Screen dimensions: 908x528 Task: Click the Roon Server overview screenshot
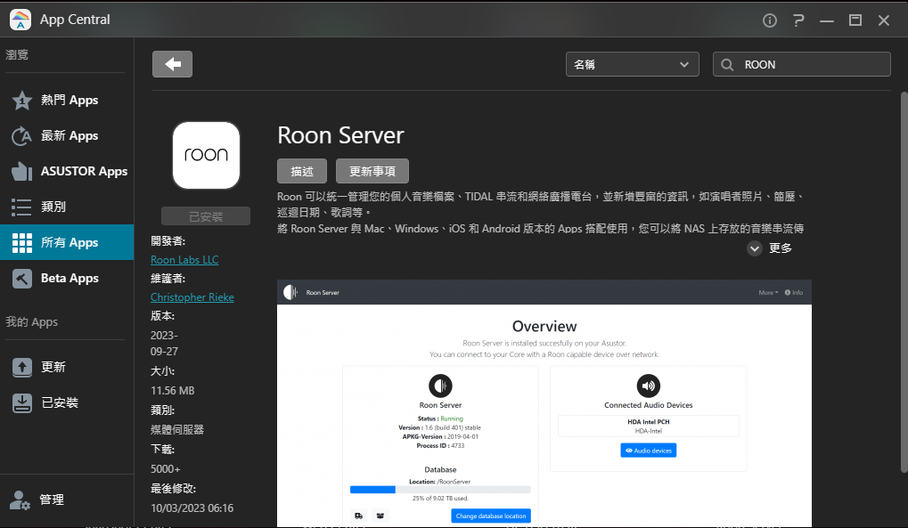point(544,403)
